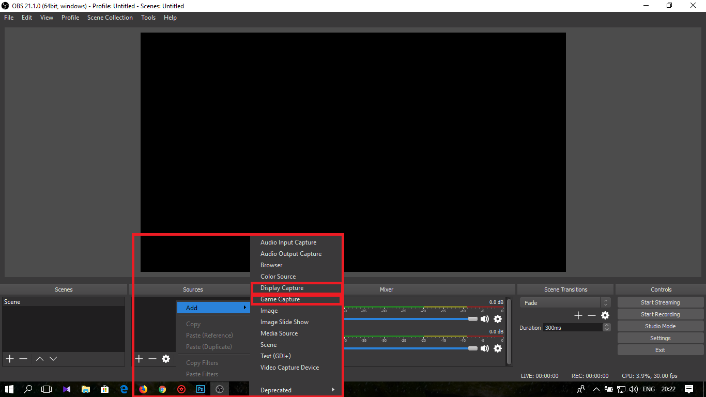Add transition with Scene Transitions plus icon

point(578,315)
